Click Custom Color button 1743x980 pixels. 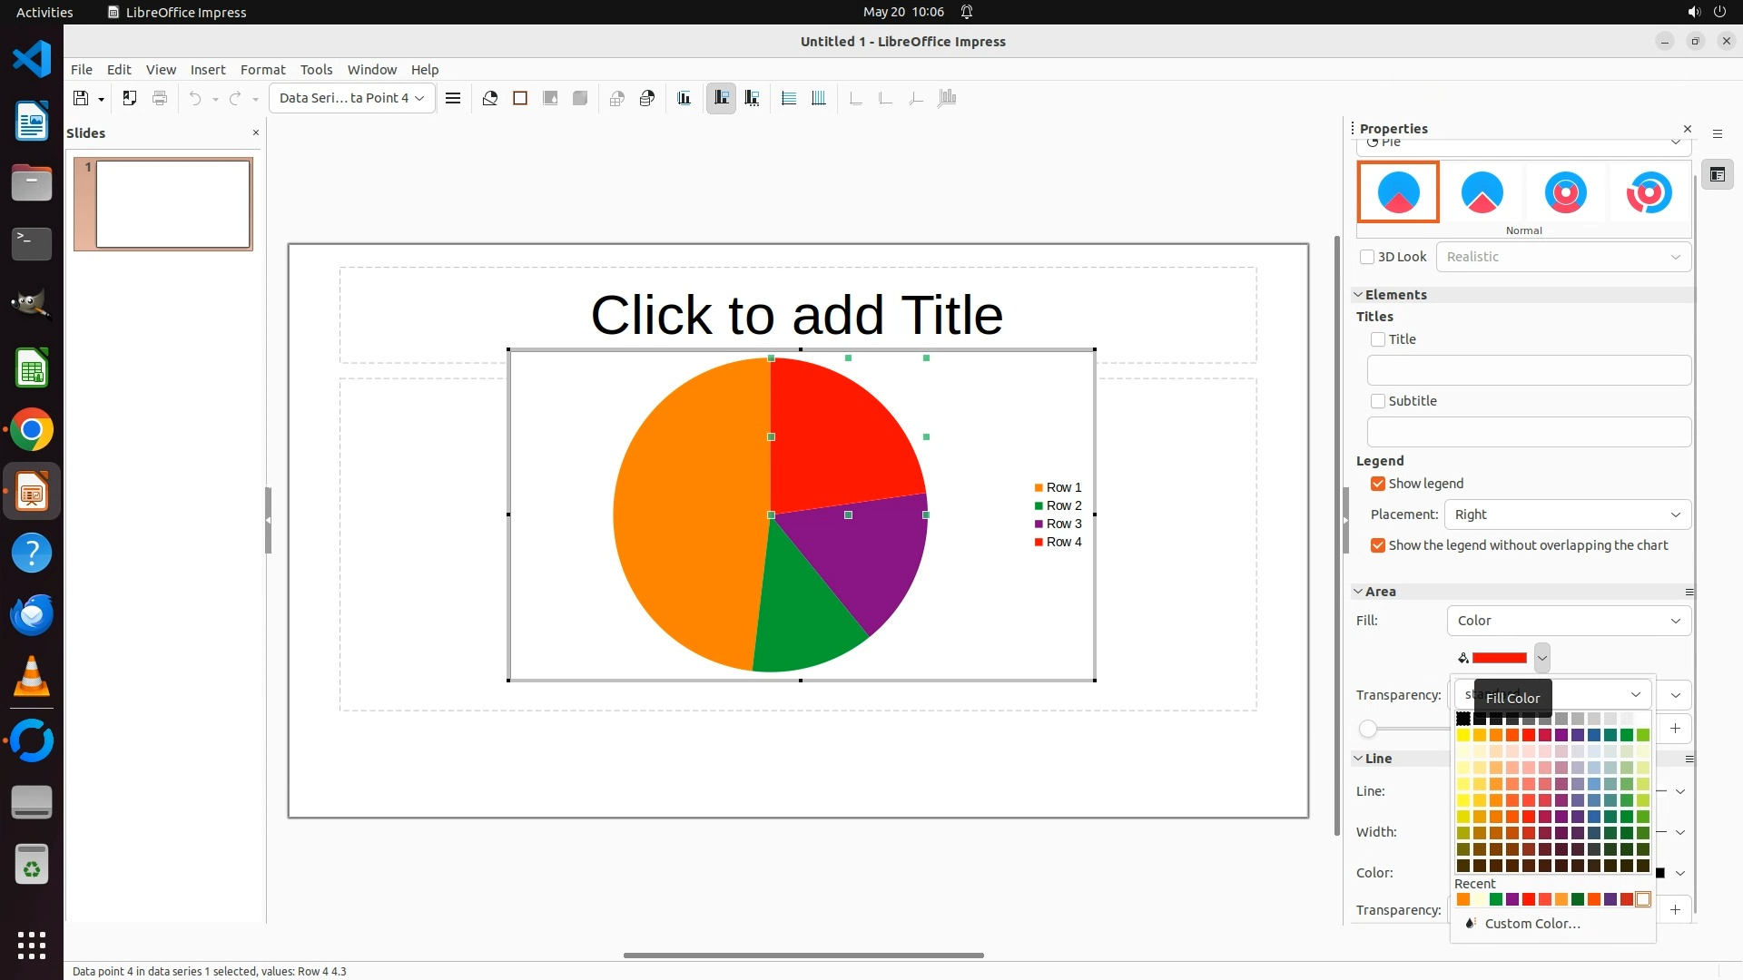1531,924
